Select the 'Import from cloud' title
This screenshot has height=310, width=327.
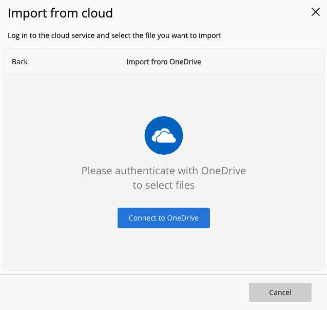click(x=60, y=13)
